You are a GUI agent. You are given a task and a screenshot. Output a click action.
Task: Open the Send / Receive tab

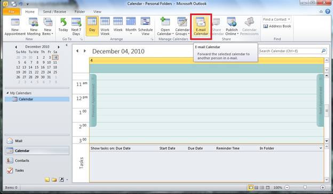pos(54,12)
